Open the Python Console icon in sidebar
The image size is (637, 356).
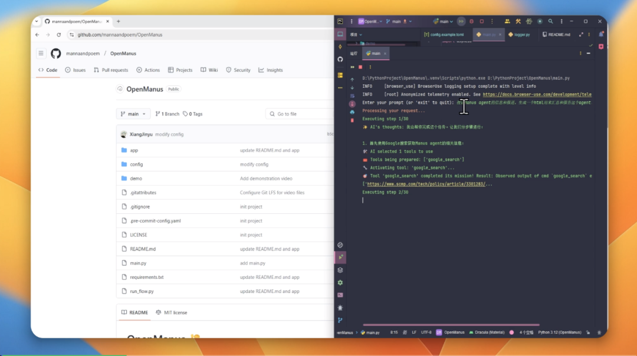[x=340, y=245]
